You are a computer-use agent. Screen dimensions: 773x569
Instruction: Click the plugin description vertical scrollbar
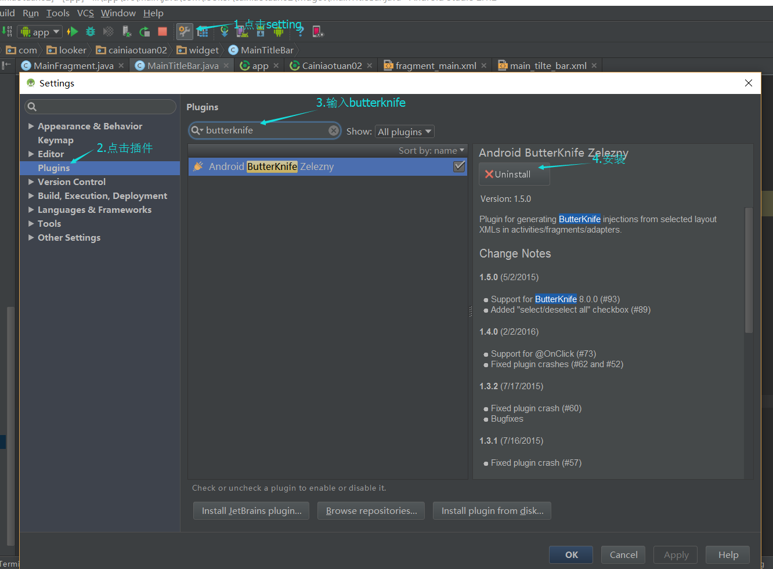749,270
